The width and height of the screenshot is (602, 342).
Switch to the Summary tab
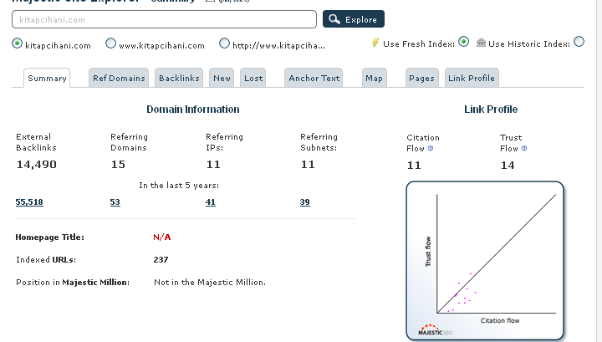47,78
